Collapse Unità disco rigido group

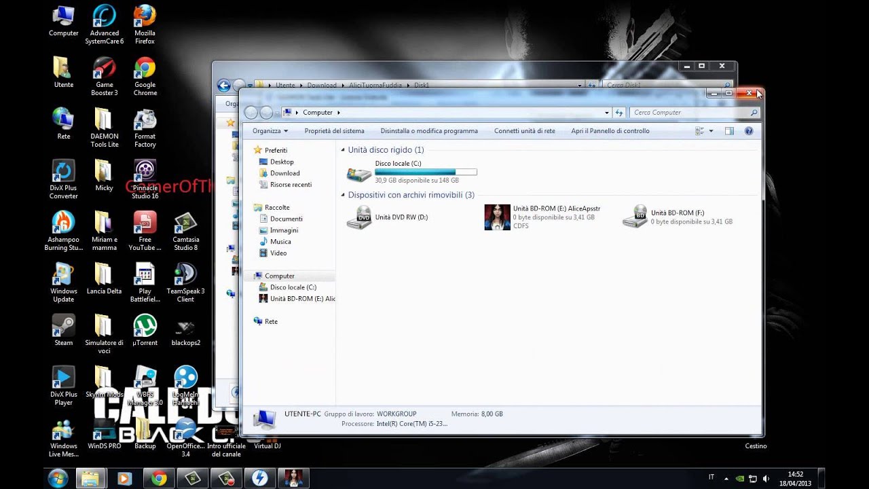pyautogui.click(x=343, y=150)
